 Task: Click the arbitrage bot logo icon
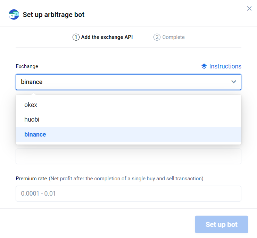click(14, 15)
